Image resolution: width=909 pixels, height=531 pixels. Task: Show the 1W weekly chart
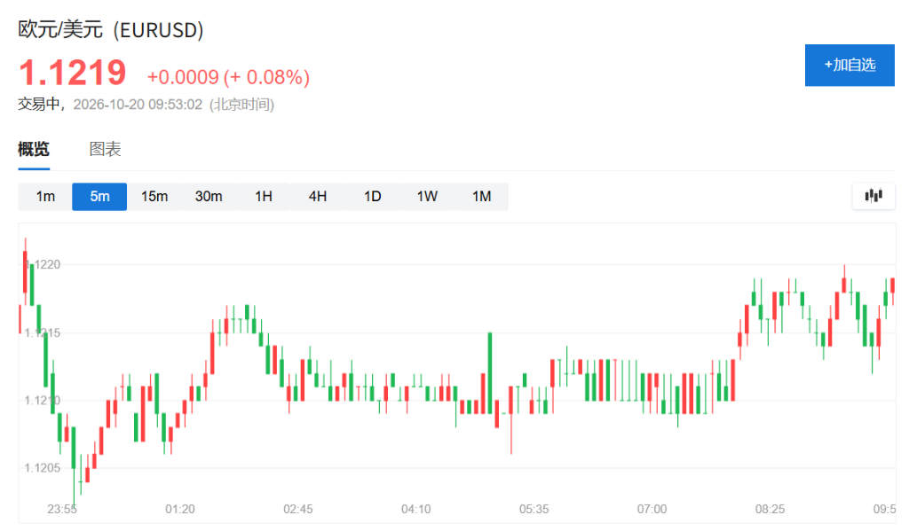(x=427, y=196)
